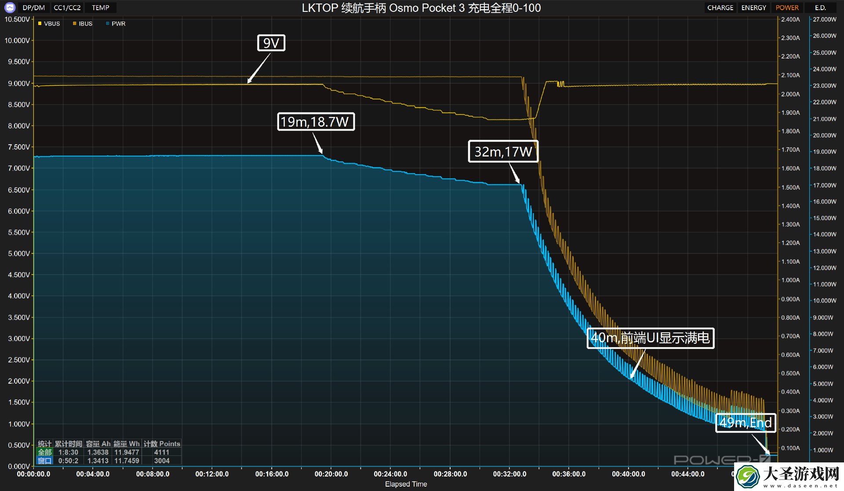This screenshot has height=491, width=844.
Task: Open the TEMP tab
Action: pyautogui.click(x=101, y=7)
